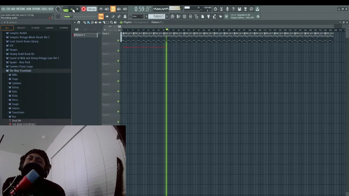Select the playlist Paint brush tool
This screenshot has width=349, height=196.
(x=88, y=22)
